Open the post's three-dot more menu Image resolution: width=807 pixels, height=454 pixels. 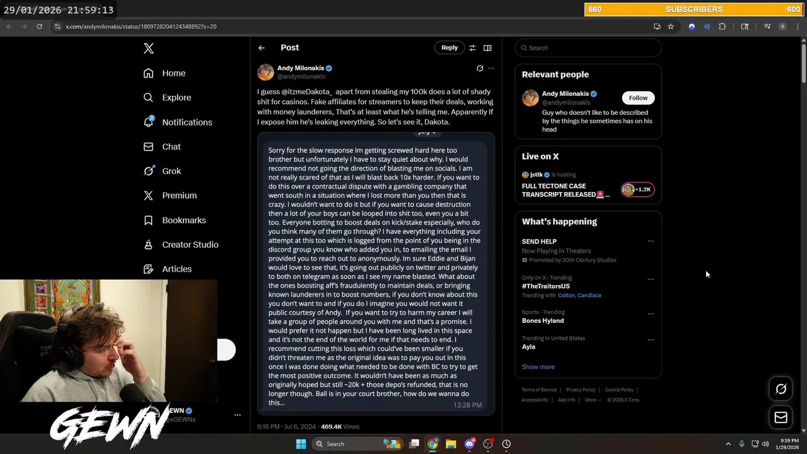pyautogui.click(x=491, y=68)
